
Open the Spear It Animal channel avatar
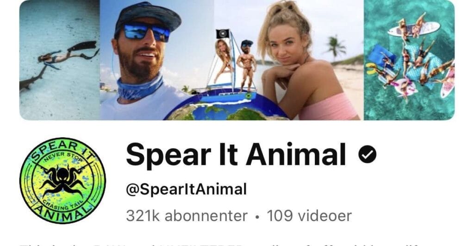pyautogui.click(x=62, y=181)
